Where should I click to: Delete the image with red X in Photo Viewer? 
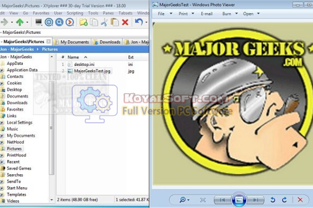click(x=300, y=200)
